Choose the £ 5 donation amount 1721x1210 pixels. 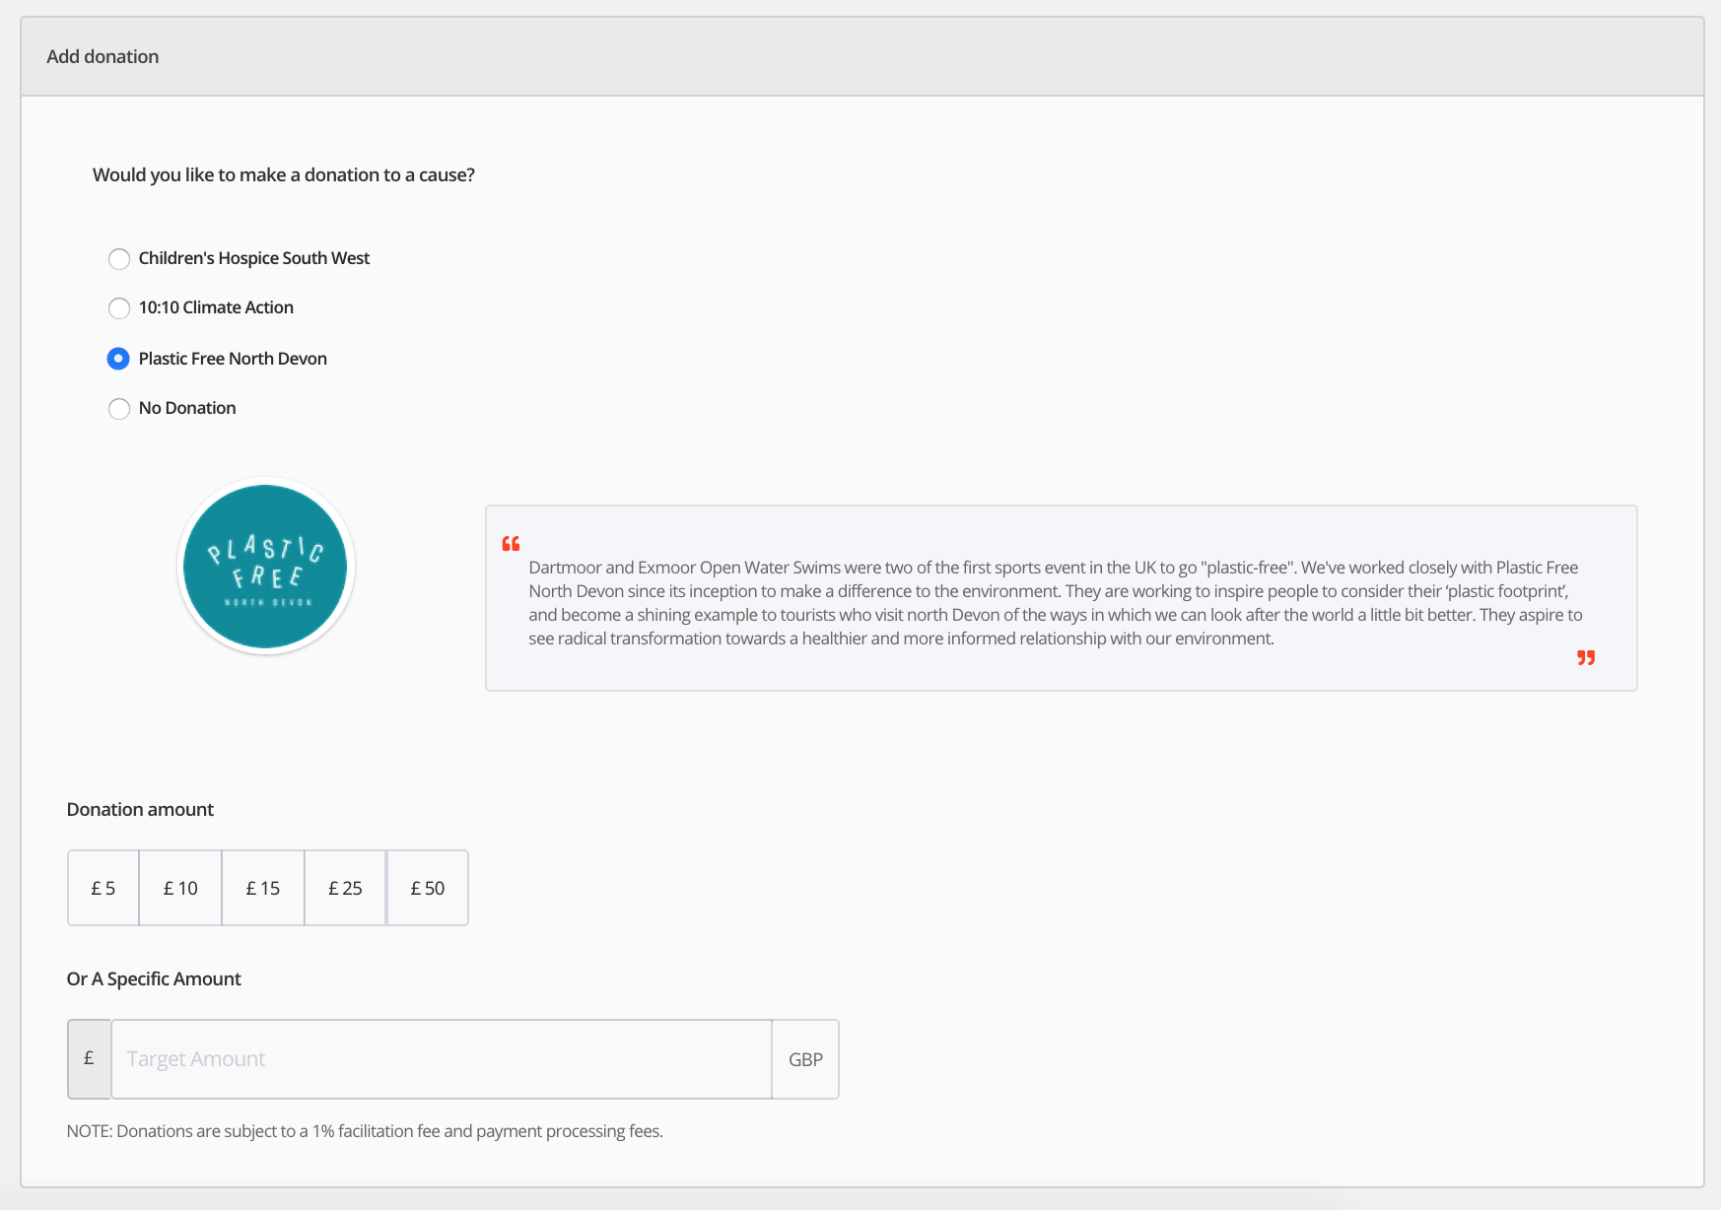pos(103,888)
